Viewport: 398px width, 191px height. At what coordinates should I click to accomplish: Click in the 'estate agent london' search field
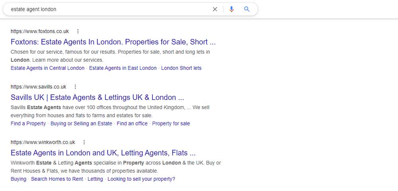tap(107, 9)
